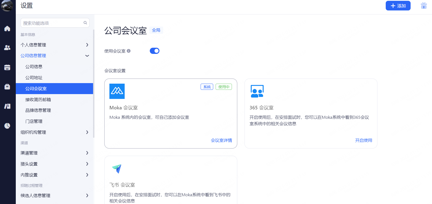Click the gift box icon at top right
Image resolution: width=432 pixels, height=204 pixels.
tap(424, 6)
